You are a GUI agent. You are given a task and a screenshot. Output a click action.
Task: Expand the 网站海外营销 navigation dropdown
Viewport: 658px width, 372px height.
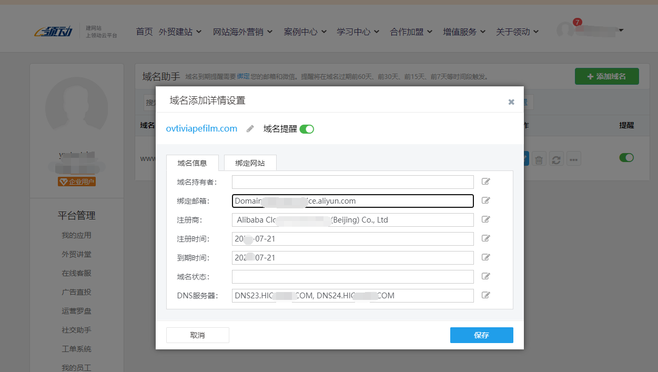(242, 32)
